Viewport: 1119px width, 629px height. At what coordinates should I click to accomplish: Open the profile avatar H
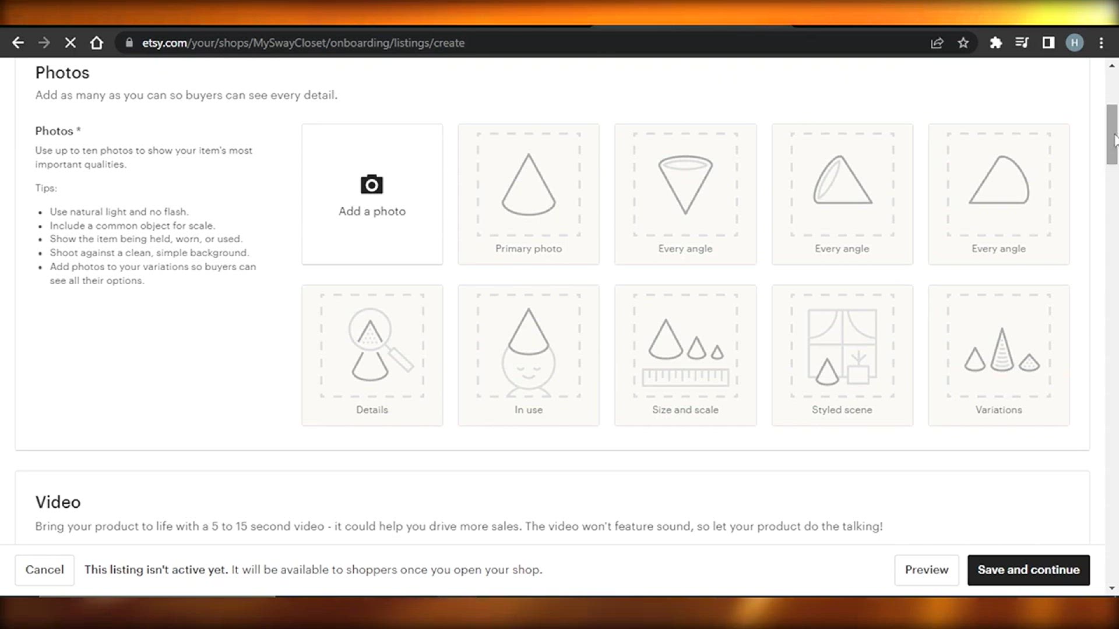click(x=1075, y=43)
